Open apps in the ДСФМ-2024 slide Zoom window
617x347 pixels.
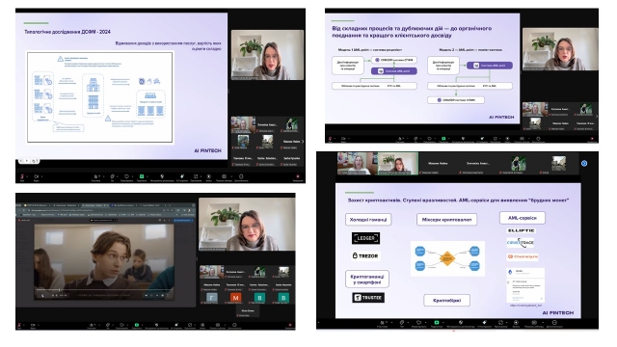196,176
